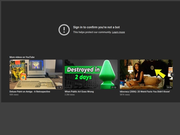Show next videos with right chevron
Viewport: 180px width, 135px height.
tap(173, 75)
